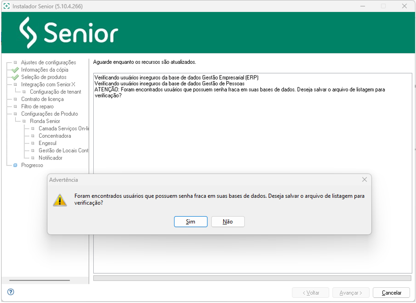Open help with the question mark icon
Viewport: 416px width, 303px height.
(10, 292)
